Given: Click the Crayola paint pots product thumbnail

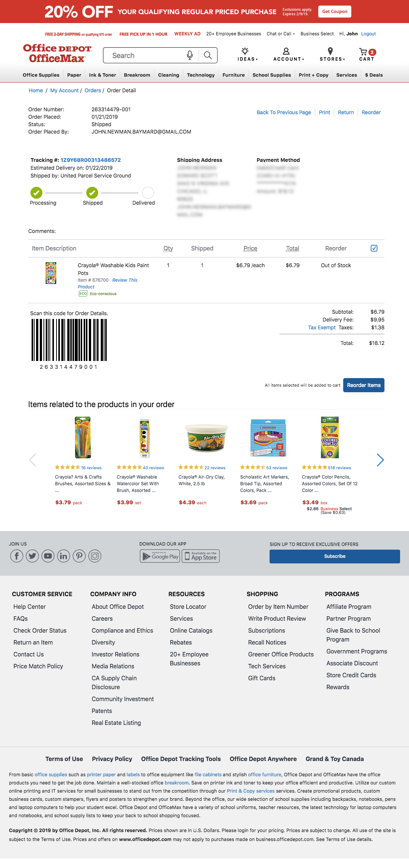Looking at the screenshot, I should [x=51, y=272].
